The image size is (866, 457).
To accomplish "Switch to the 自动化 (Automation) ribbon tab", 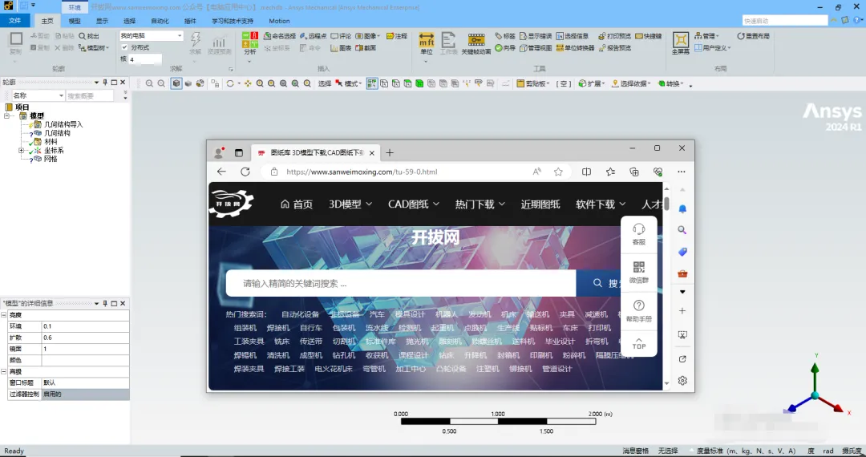I will point(160,21).
